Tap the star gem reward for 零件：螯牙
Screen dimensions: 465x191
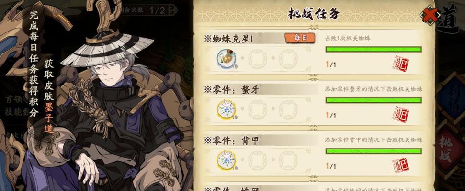[x=227, y=109]
